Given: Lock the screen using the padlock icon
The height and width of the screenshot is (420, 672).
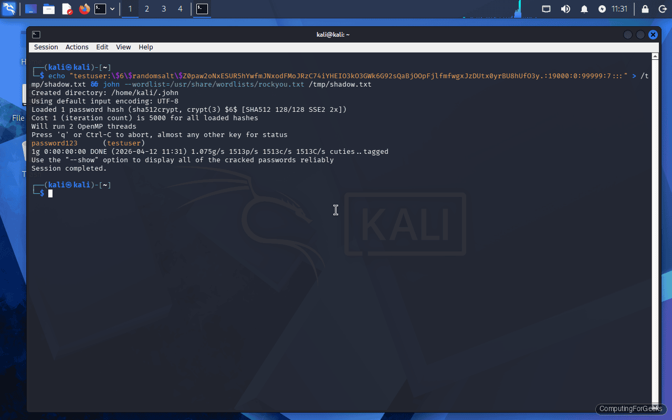Looking at the screenshot, I should pyautogui.click(x=645, y=9).
